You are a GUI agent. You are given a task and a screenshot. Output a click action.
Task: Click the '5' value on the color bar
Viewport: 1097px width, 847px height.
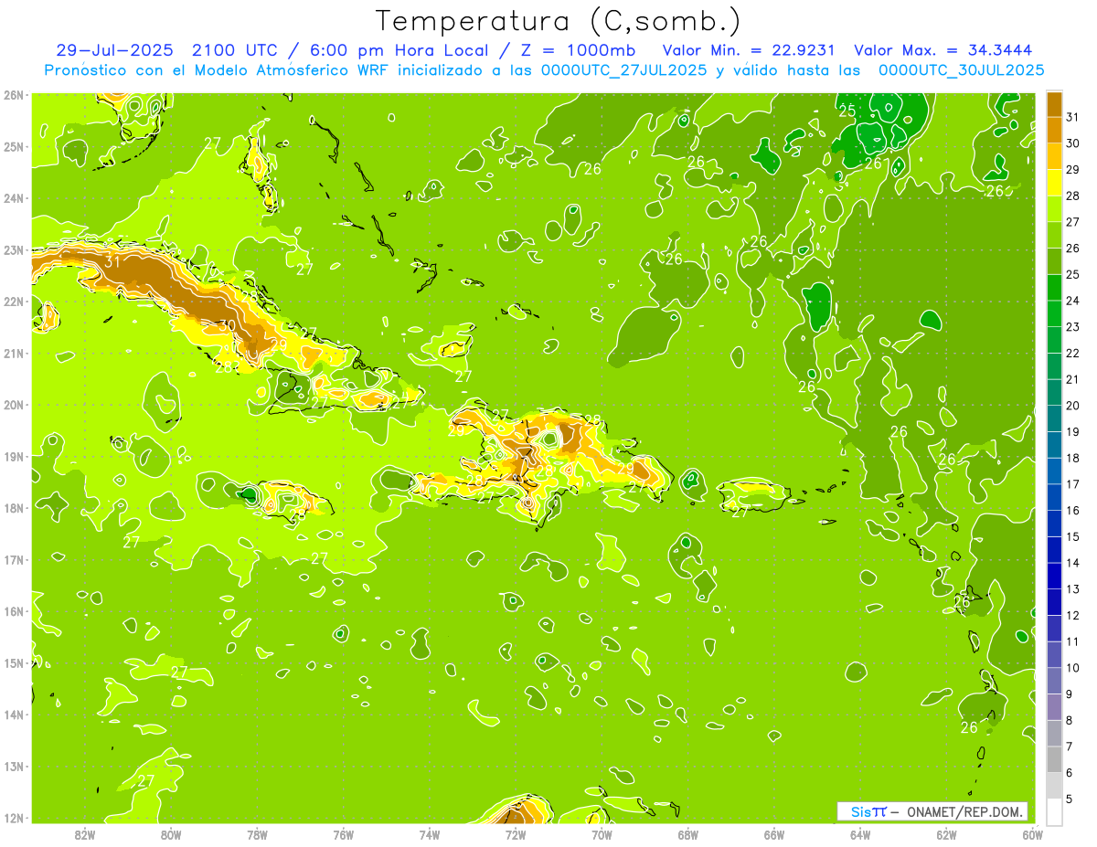pos(1070,799)
